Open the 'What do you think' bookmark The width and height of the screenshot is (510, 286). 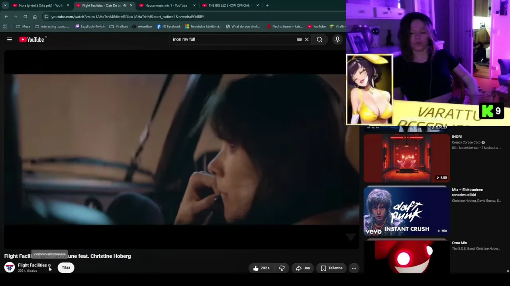[x=243, y=27]
